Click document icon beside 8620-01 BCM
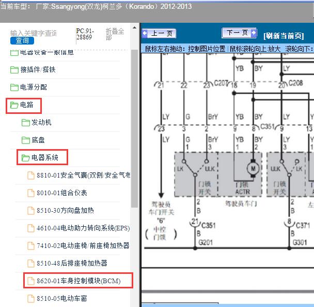The width and height of the screenshot is (314, 307). tap(31, 281)
